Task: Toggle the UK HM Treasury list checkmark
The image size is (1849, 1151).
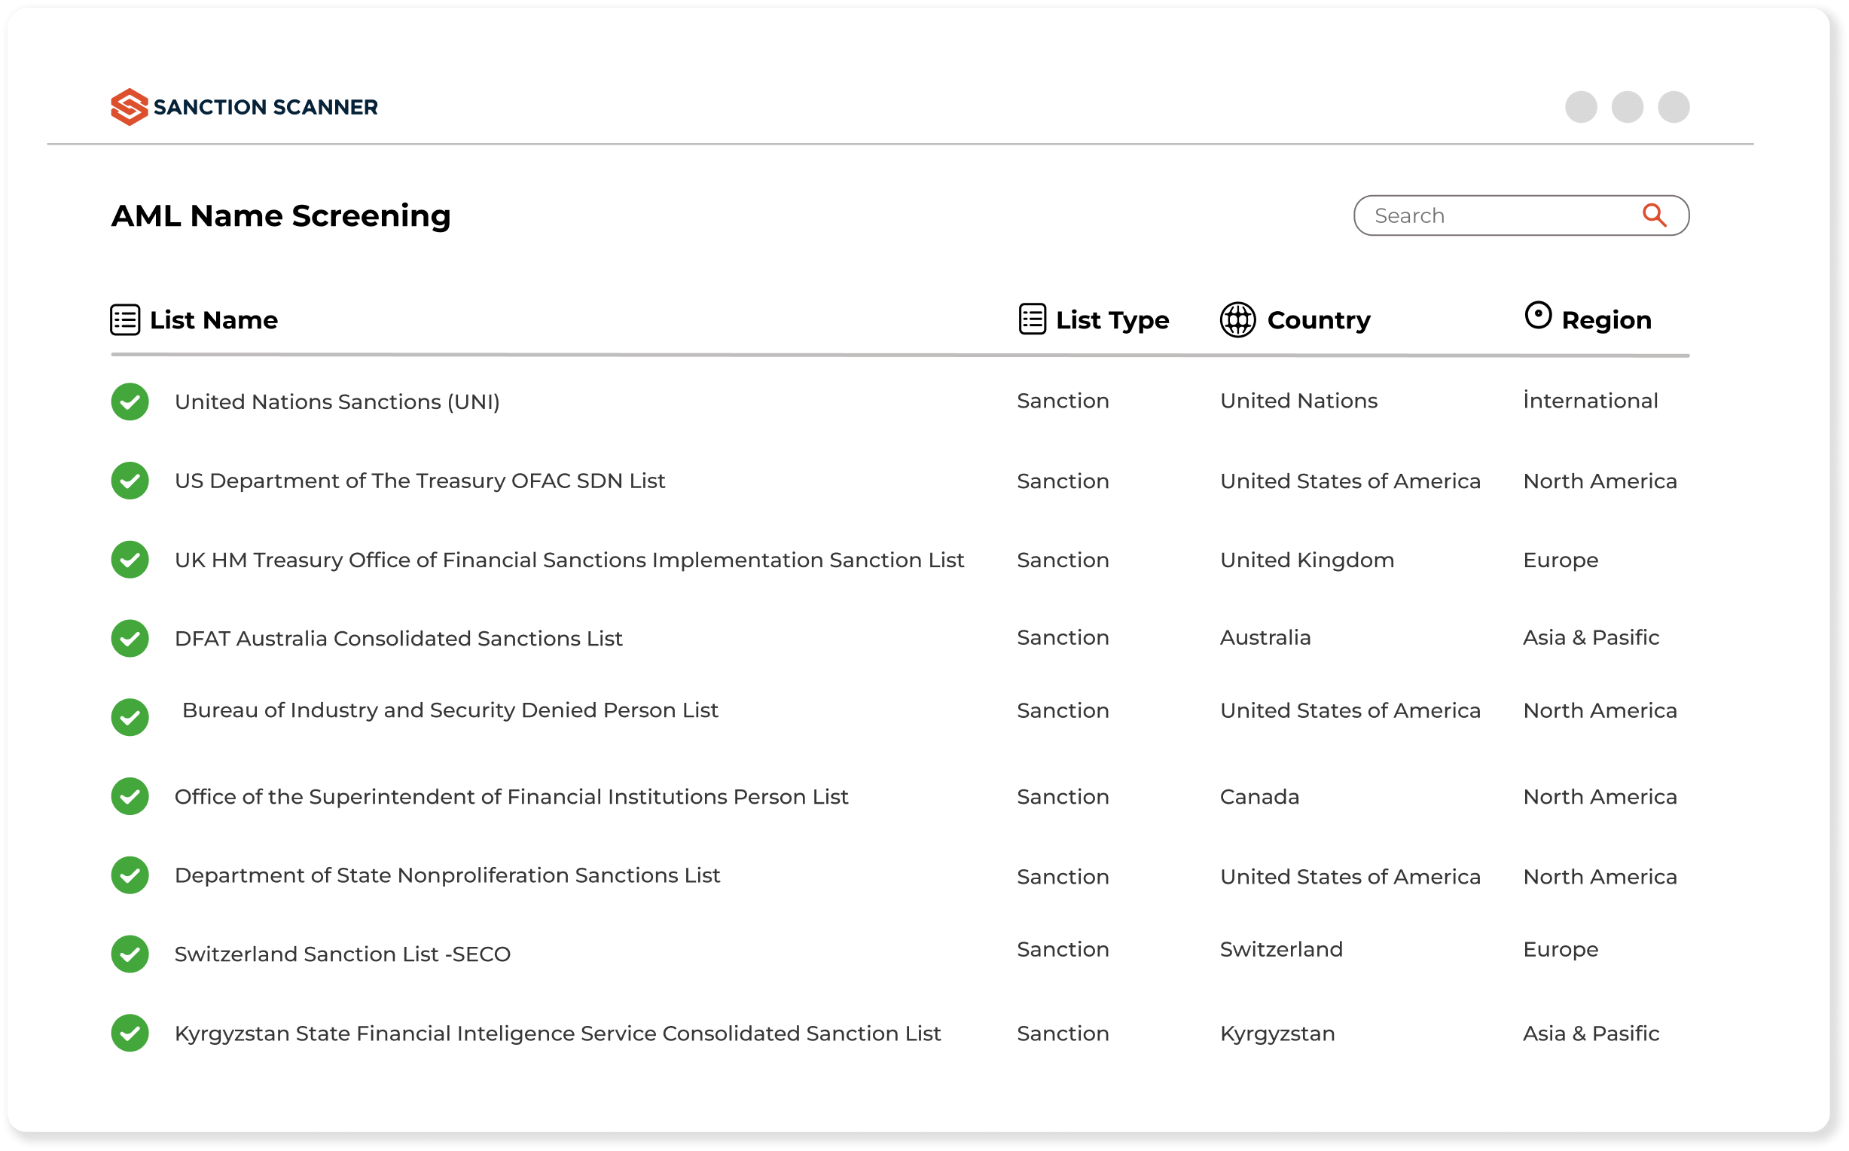Action: (130, 560)
